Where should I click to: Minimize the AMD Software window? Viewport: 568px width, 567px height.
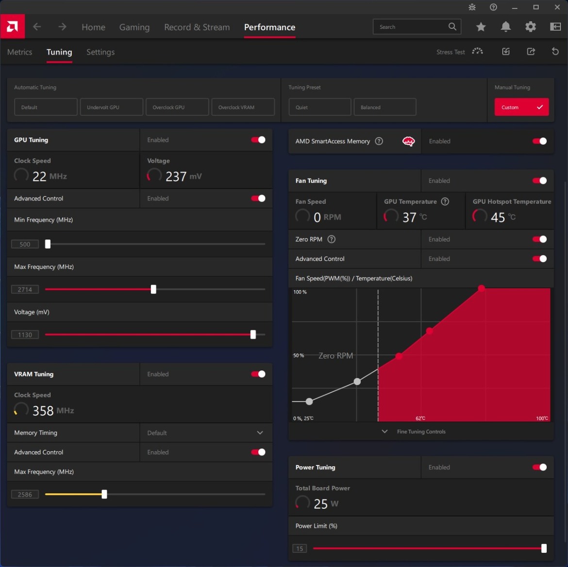point(515,7)
